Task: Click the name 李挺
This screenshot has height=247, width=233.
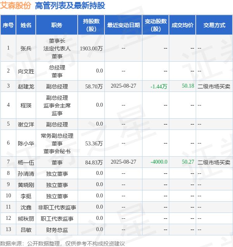Action: (26, 196)
